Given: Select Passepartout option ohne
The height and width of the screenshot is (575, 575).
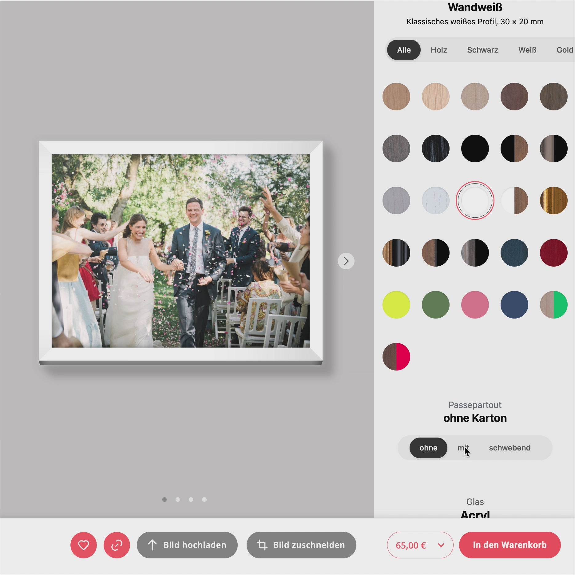Looking at the screenshot, I should coord(428,448).
